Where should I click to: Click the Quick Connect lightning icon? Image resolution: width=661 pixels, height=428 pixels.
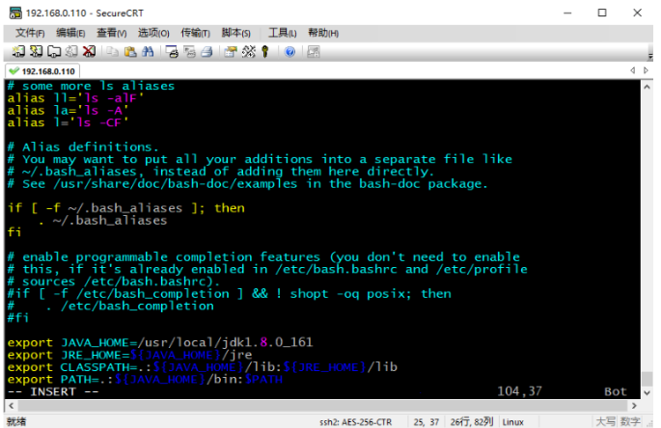point(37,52)
